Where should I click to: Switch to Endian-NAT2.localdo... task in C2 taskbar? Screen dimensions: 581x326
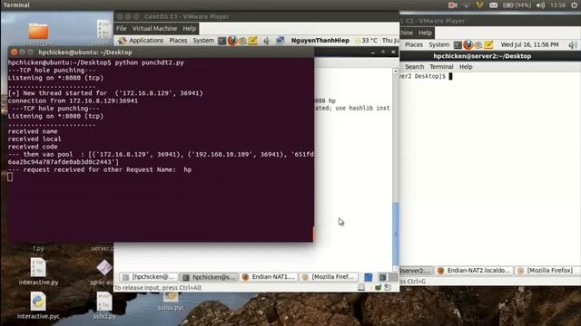(474, 271)
